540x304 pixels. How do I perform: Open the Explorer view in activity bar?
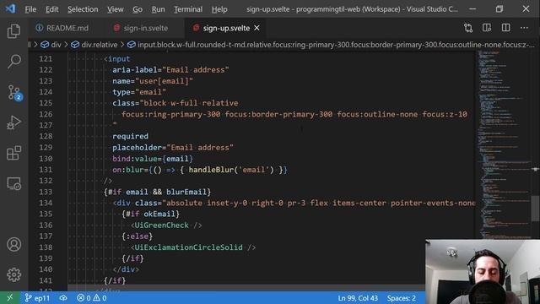pyautogui.click(x=13, y=31)
